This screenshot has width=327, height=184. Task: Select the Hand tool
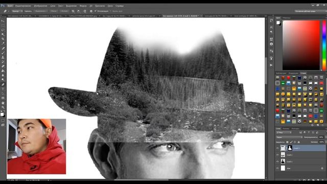click(x=3, y=103)
